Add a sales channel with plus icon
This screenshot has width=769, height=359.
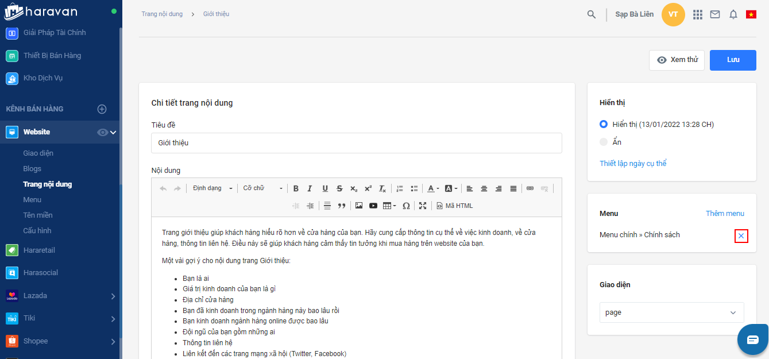[102, 109]
